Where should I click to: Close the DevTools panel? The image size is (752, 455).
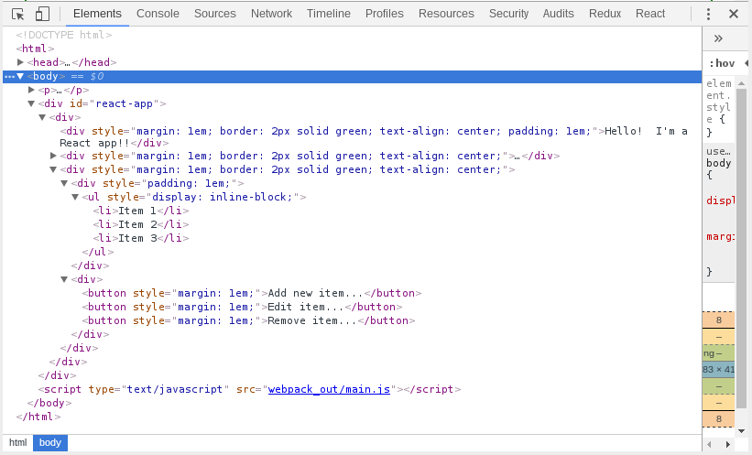[733, 14]
